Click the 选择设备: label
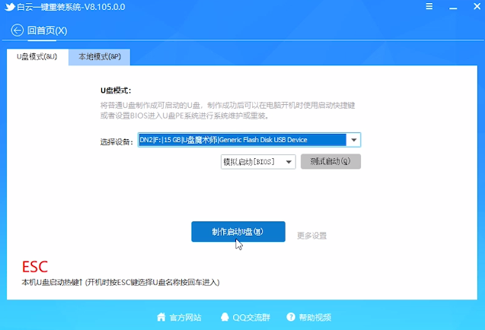Screen dimensions: 485x330 [x=116, y=142]
